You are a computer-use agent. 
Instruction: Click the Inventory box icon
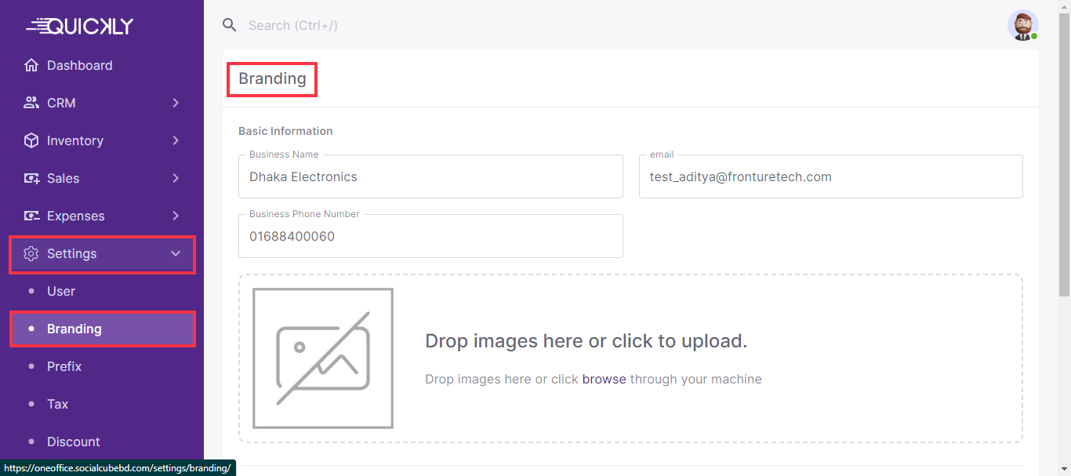[x=31, y=140]
